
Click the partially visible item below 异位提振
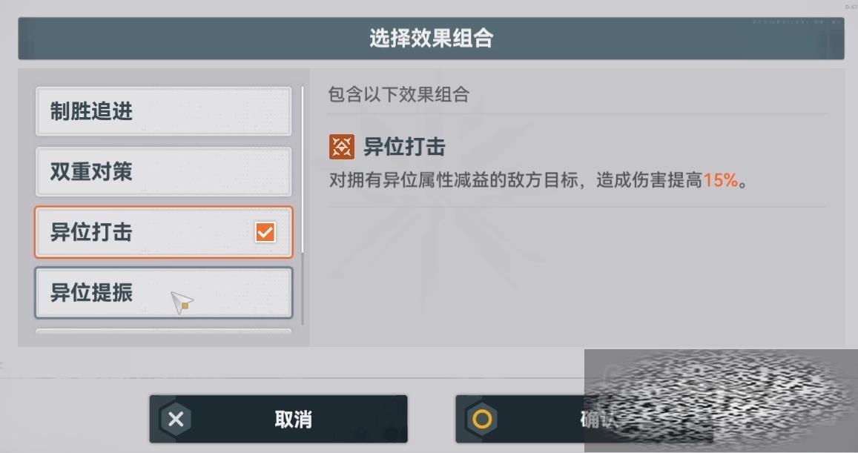[164, 332]
